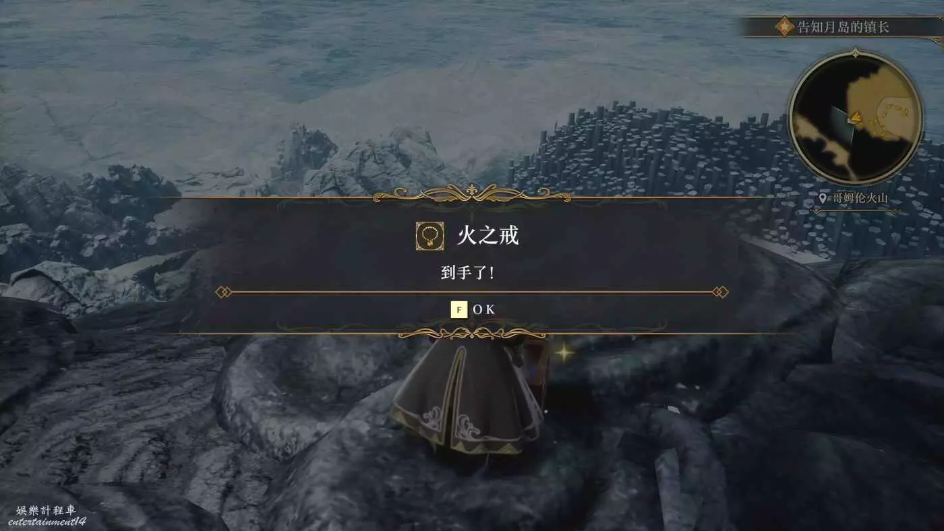Click the location pin icon near 哥姆伦火山

pyautogui.click(x=822, y=198)
